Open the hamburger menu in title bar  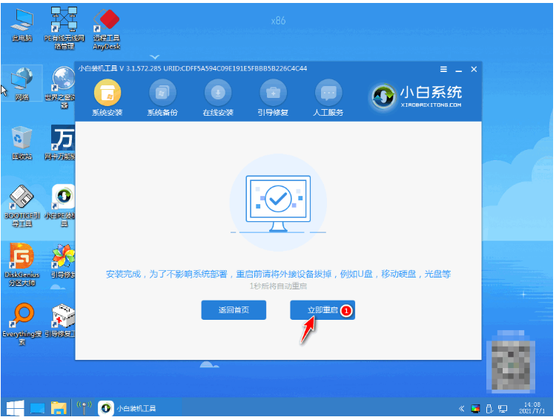click(x=443, y=68)
